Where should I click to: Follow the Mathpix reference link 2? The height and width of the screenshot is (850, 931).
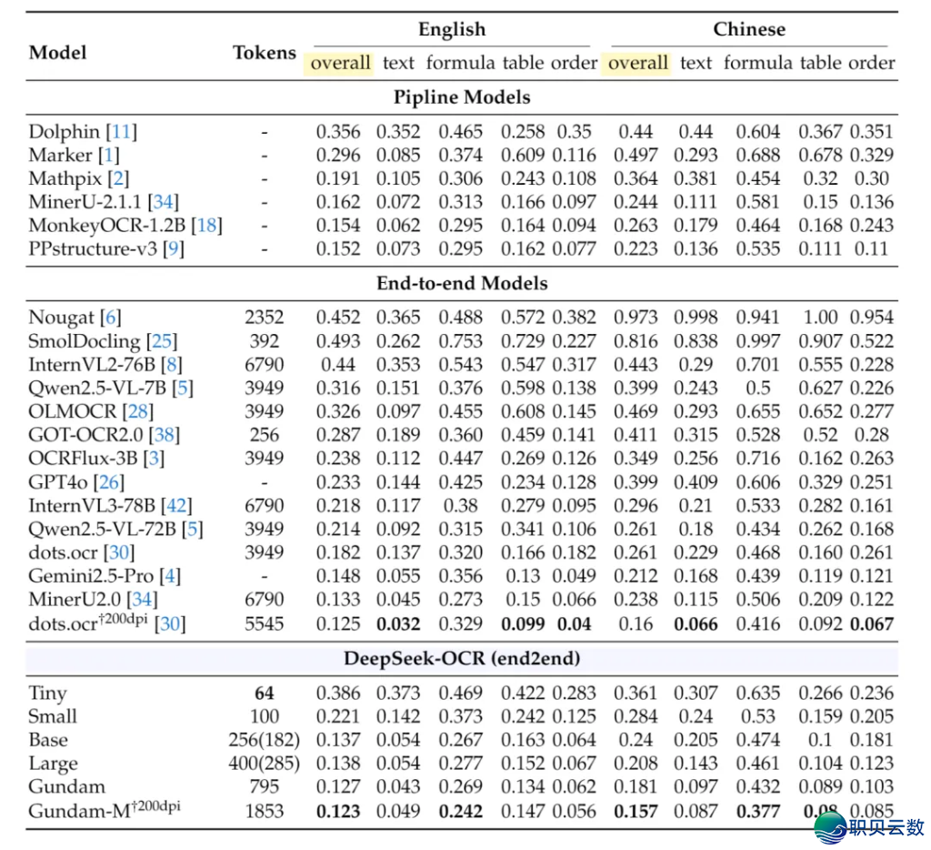pos(118,179)
